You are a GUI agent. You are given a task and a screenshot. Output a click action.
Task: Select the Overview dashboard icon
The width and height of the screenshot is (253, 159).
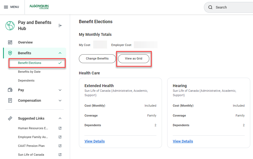(10, 42)
